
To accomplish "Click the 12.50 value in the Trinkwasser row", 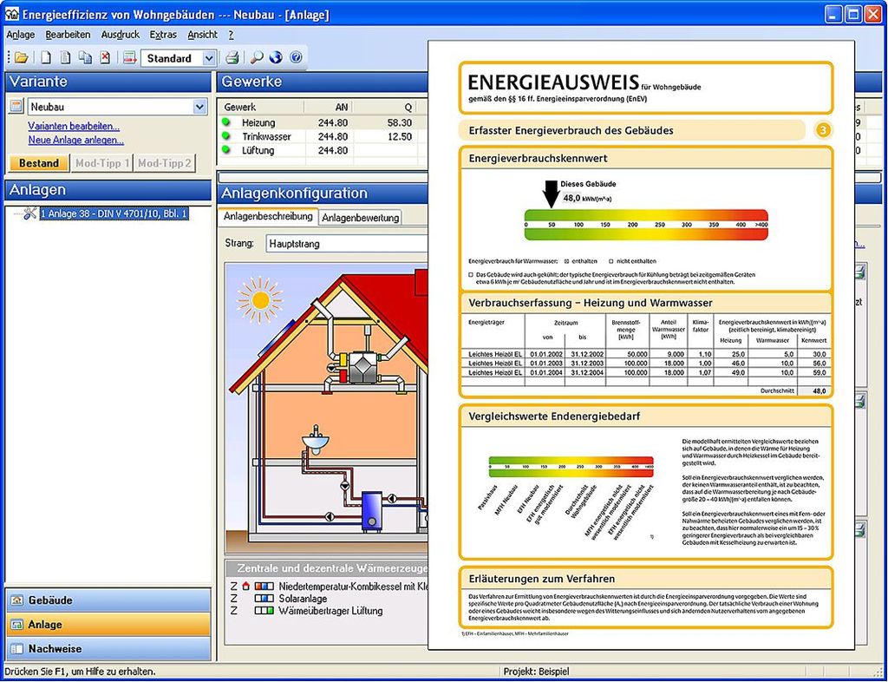I will coord(400,136).
